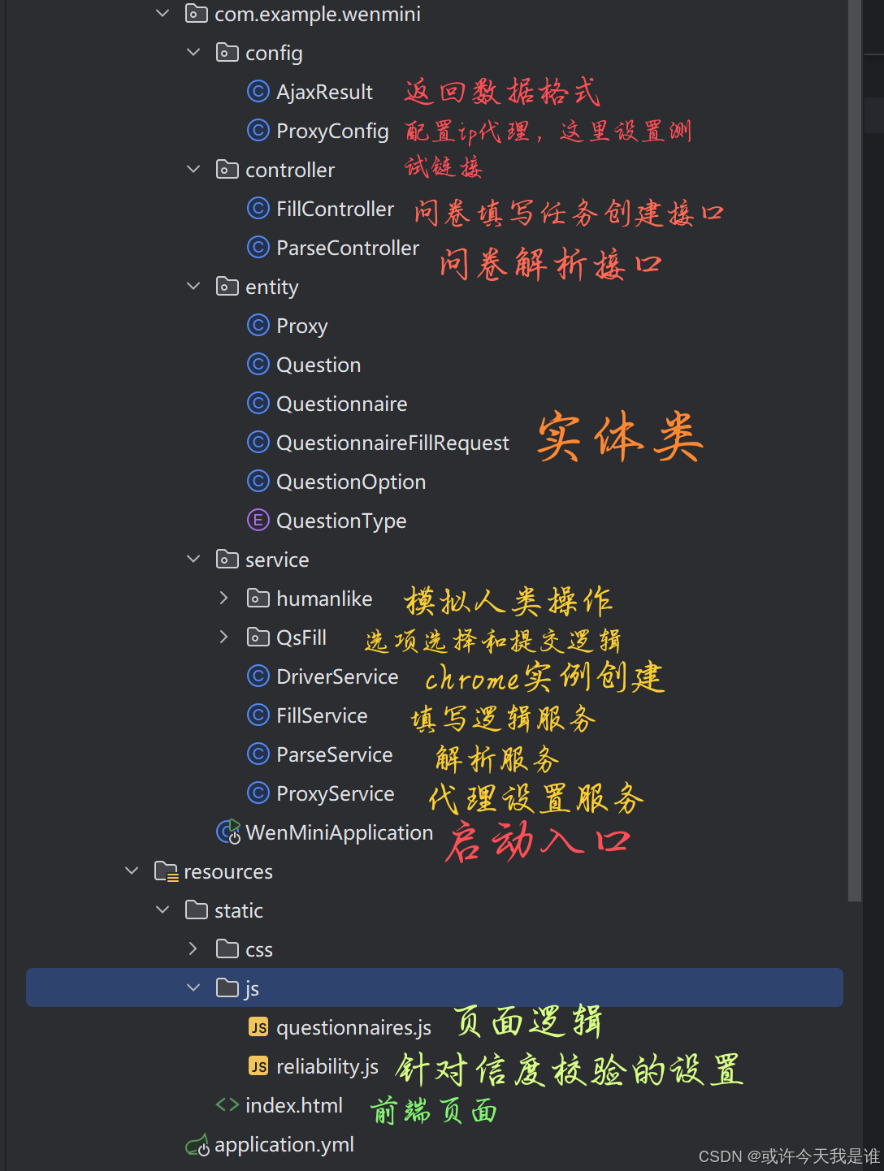Click the questionnaires.js file icon

coord(258,1027)
